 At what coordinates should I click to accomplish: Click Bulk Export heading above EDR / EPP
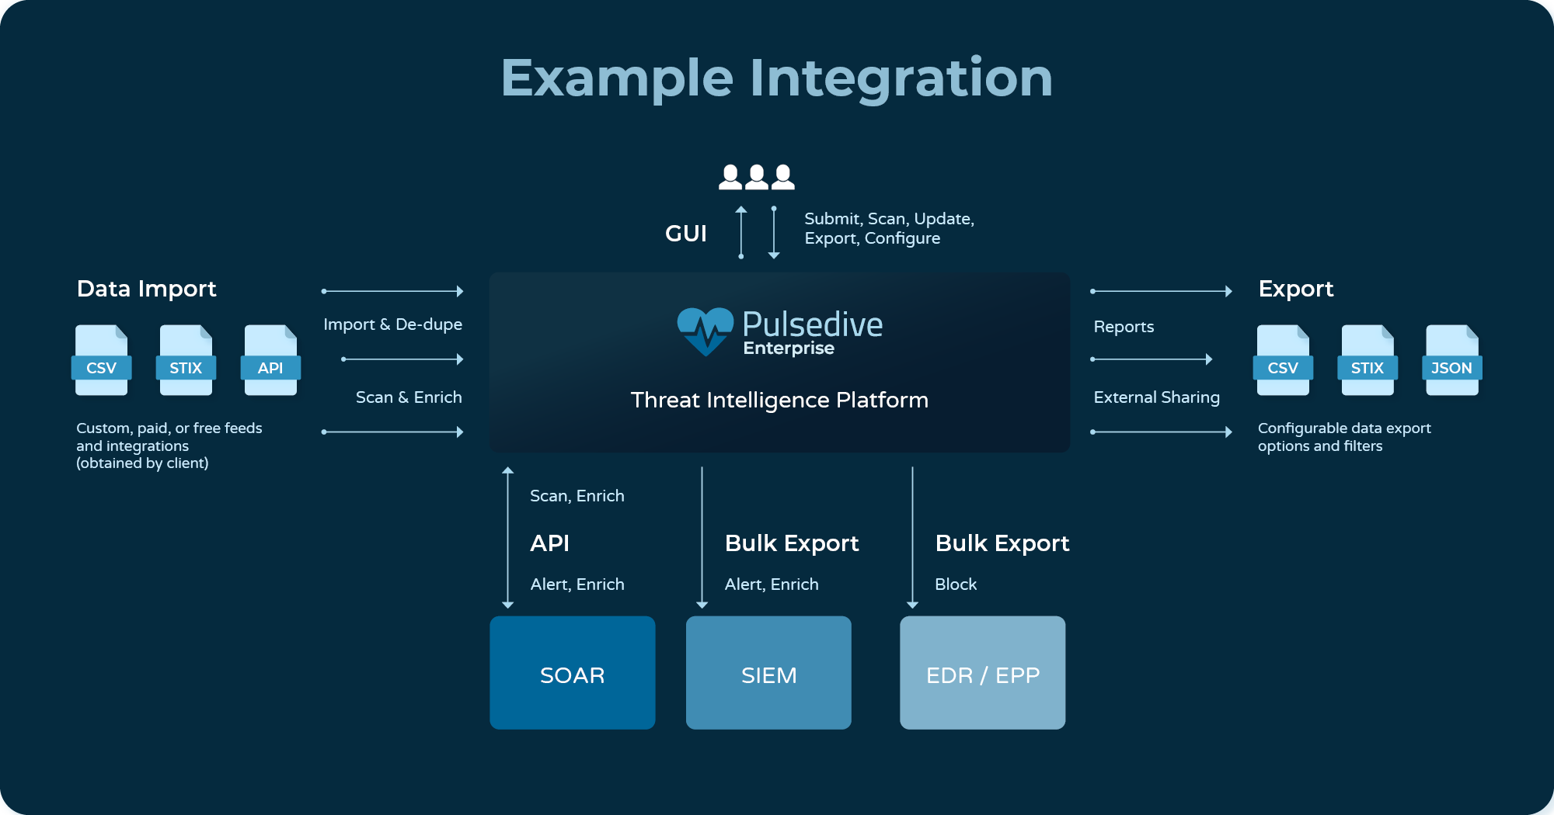[x=1002, y=543]
